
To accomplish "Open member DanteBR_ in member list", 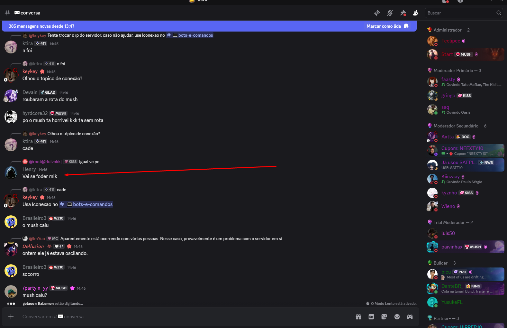I will [x=465, y=288].
